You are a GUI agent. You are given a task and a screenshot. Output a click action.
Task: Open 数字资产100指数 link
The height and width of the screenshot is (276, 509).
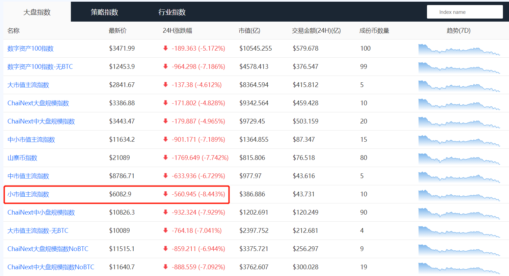coord(30,49)
